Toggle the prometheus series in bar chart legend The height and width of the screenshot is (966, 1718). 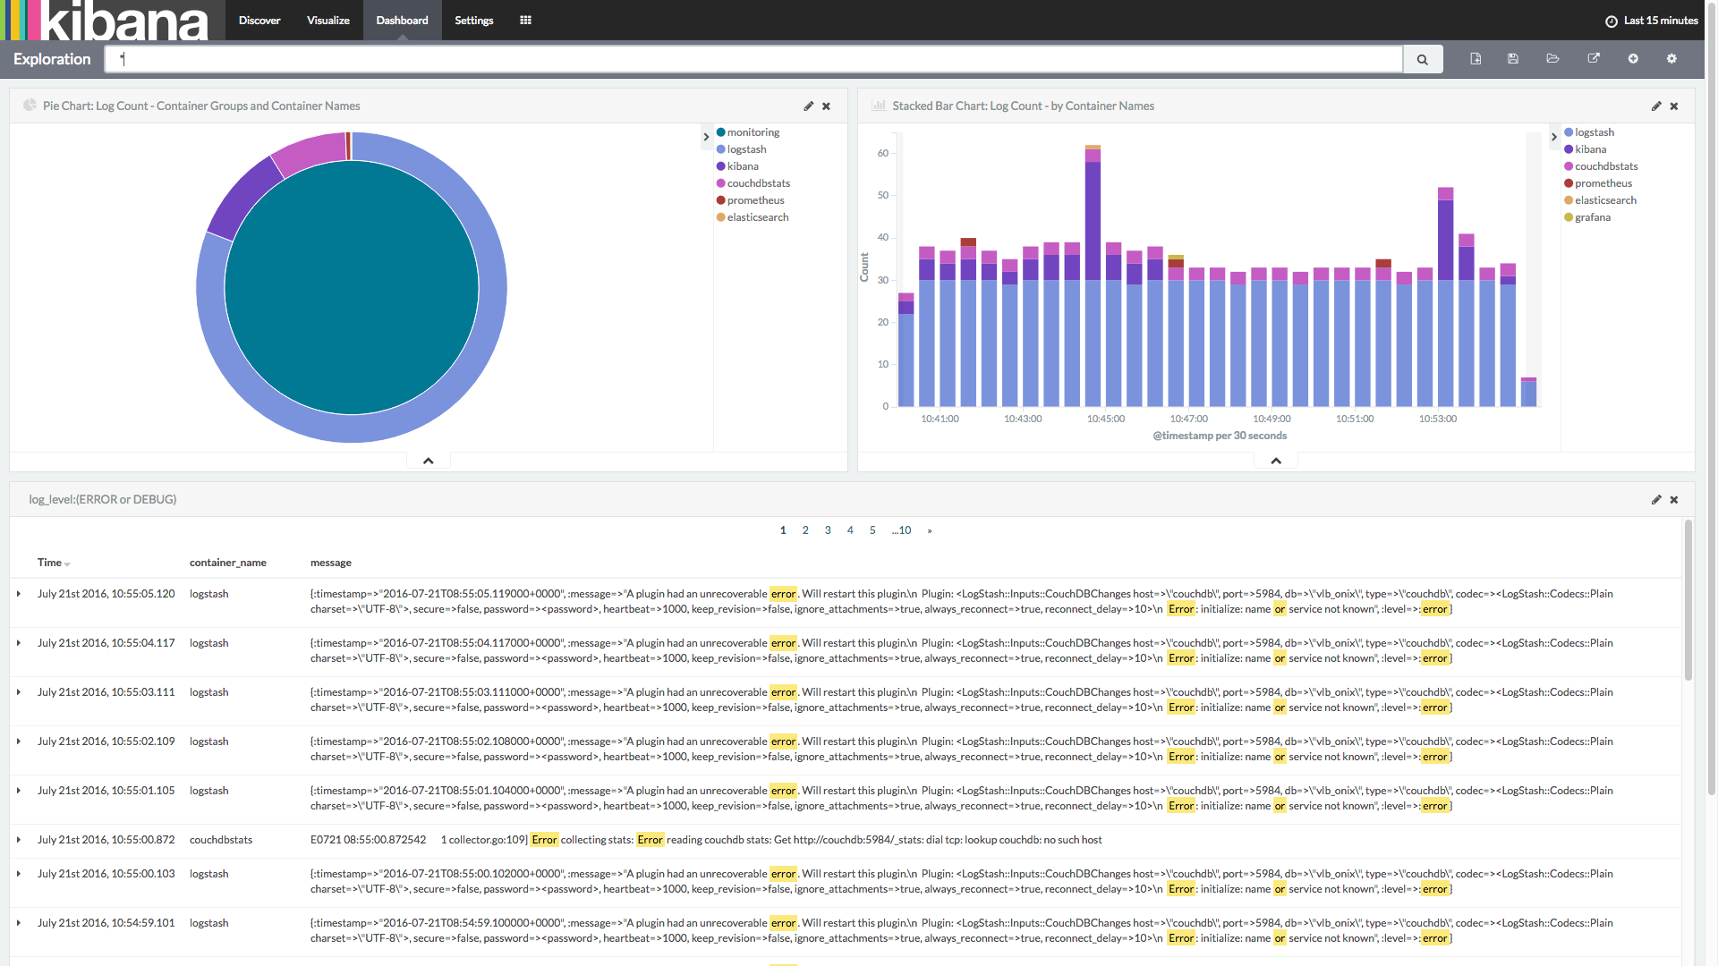pos(1603,183)
